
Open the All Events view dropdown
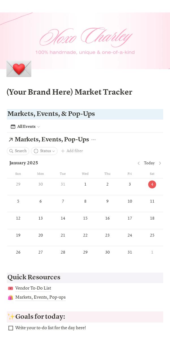[38, 127]
